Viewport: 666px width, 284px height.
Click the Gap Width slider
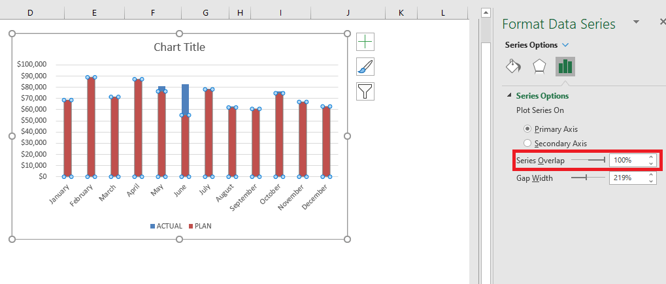point(588,178)
